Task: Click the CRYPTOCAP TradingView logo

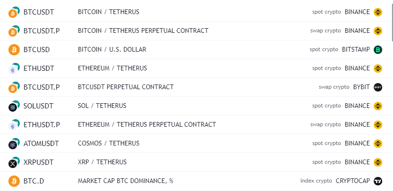Action: pyautogui.click(x=378, y=181)
